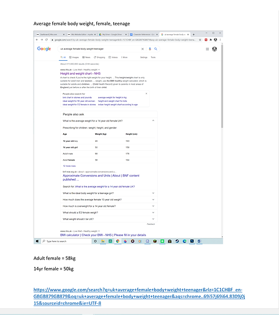Click 'height and weight chart for kids' suggestion
The image size is (279, 315).
(x=113, y=101)
